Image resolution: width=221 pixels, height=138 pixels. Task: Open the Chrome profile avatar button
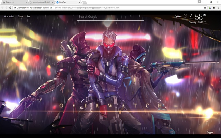pyautogui.click(x=199, y=1)
